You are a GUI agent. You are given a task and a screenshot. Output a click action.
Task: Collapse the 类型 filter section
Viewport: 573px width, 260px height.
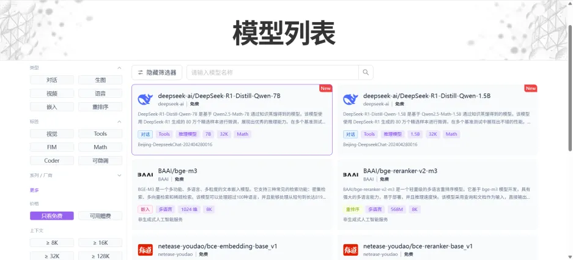point(119,68)
